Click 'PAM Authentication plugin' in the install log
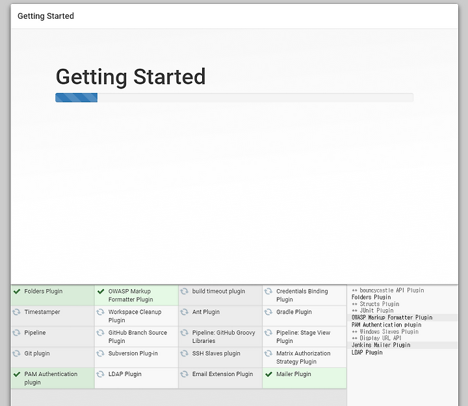 pos(386,325)
